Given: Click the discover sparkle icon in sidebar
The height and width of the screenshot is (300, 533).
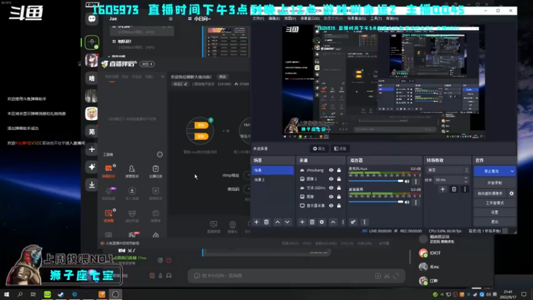Looking at the screenshot, I should pyautogui.click(x=92, y=167).
